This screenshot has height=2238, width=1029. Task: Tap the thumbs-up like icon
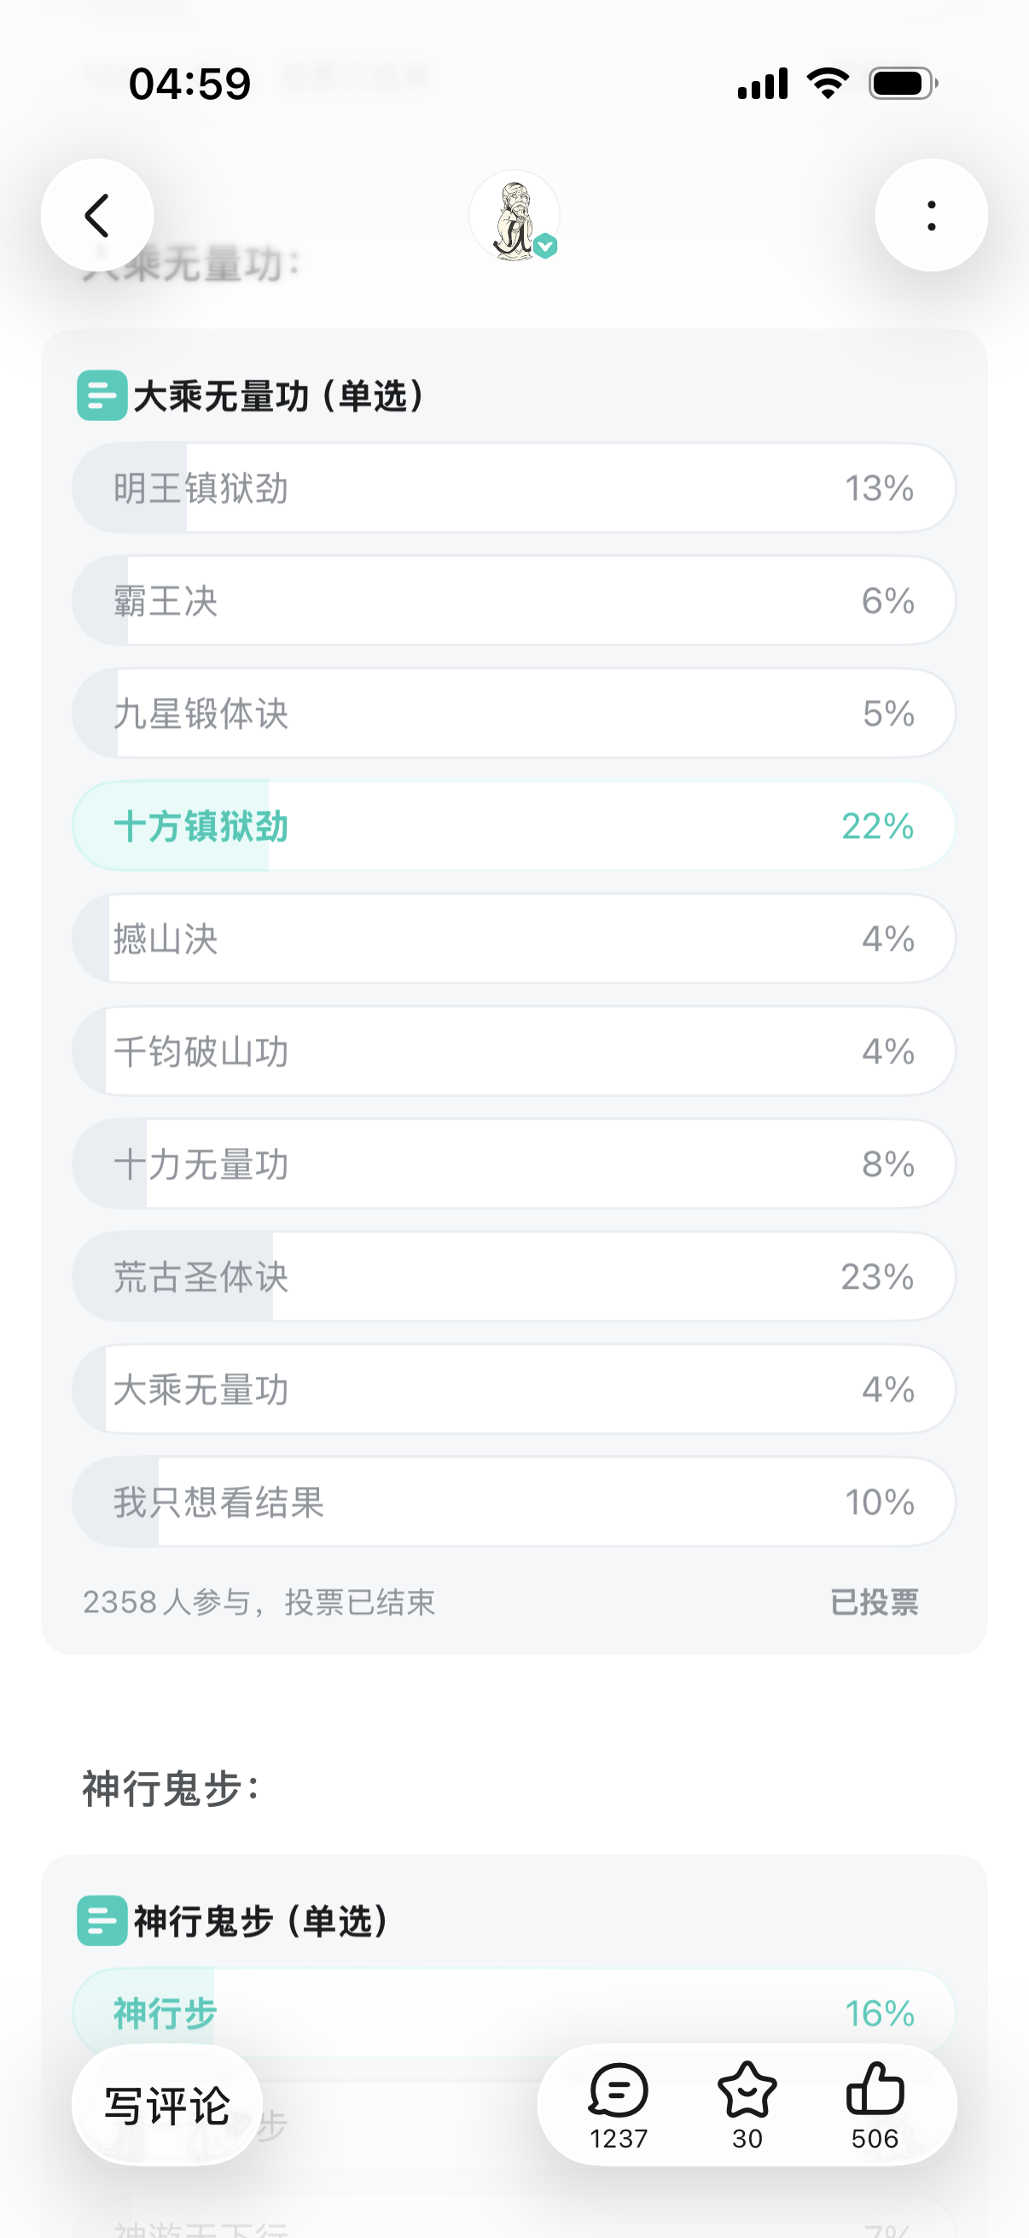[875, 2092]
